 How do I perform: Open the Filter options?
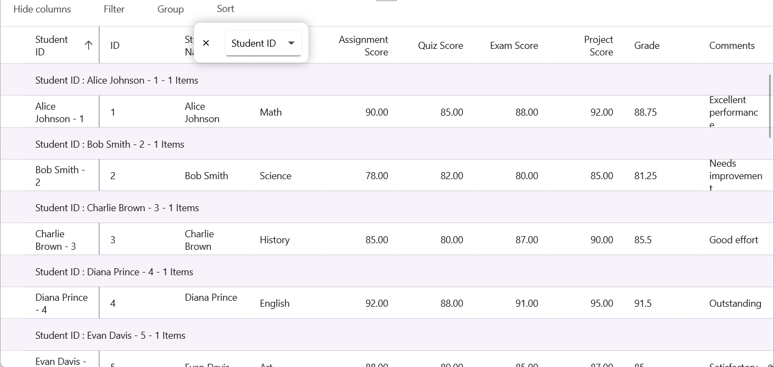pyautogui.click(x=114, y=9)
